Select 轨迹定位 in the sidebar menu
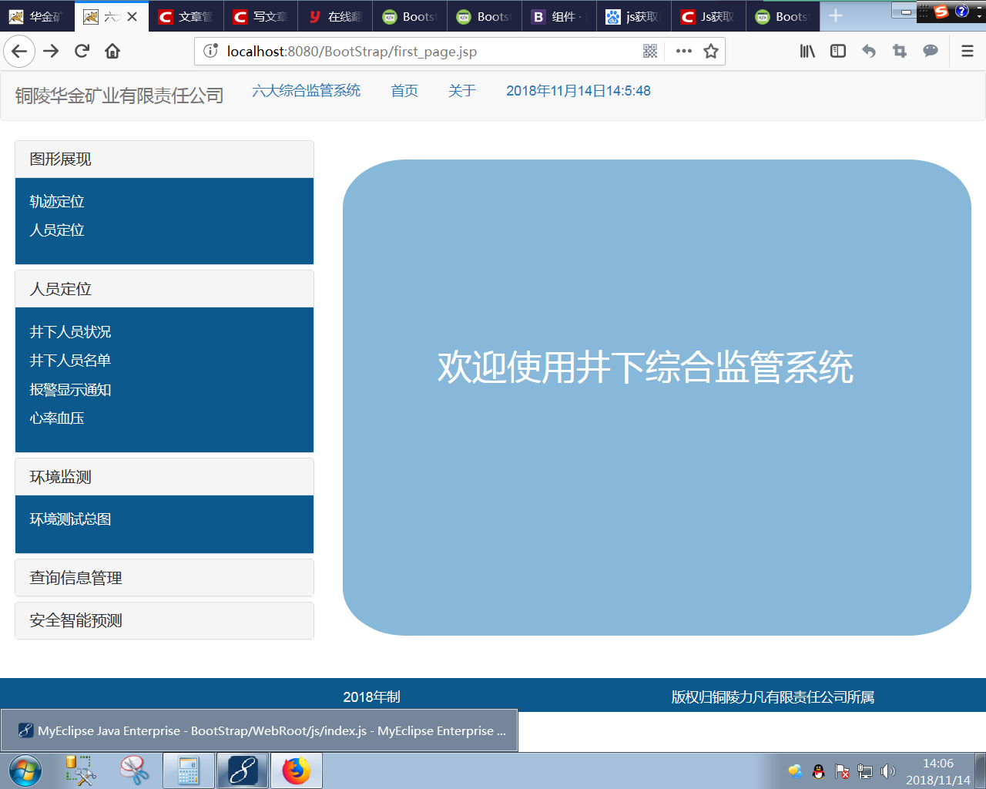 pos(55,201)
